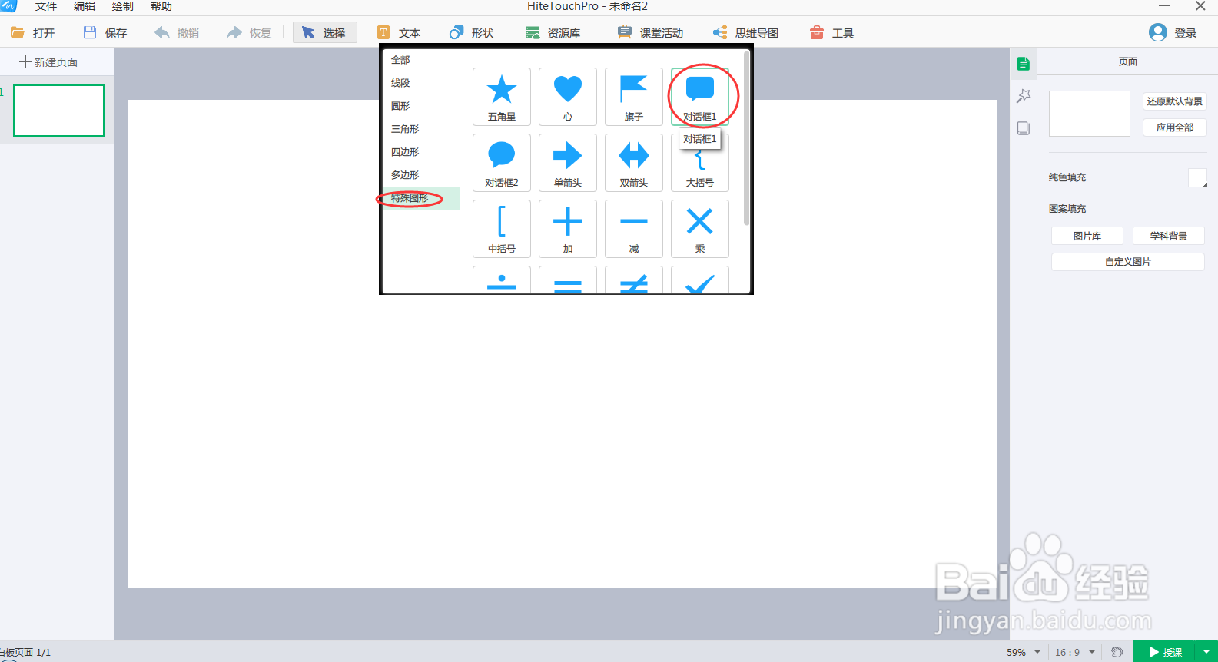Open the Resource library (资源库)
1218x662 pixels.
(x=553, y=33)
